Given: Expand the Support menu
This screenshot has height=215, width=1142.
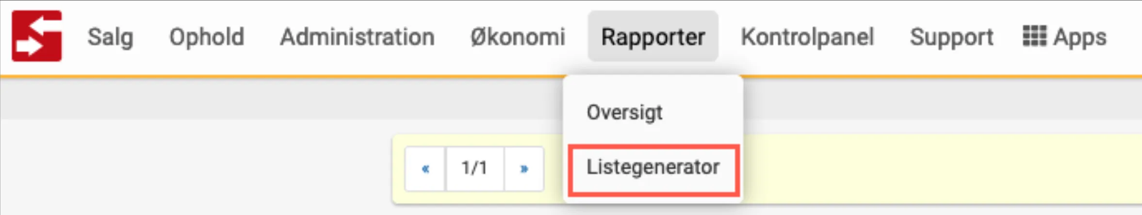Looking at the screenshot, I should tap(951, 37).
